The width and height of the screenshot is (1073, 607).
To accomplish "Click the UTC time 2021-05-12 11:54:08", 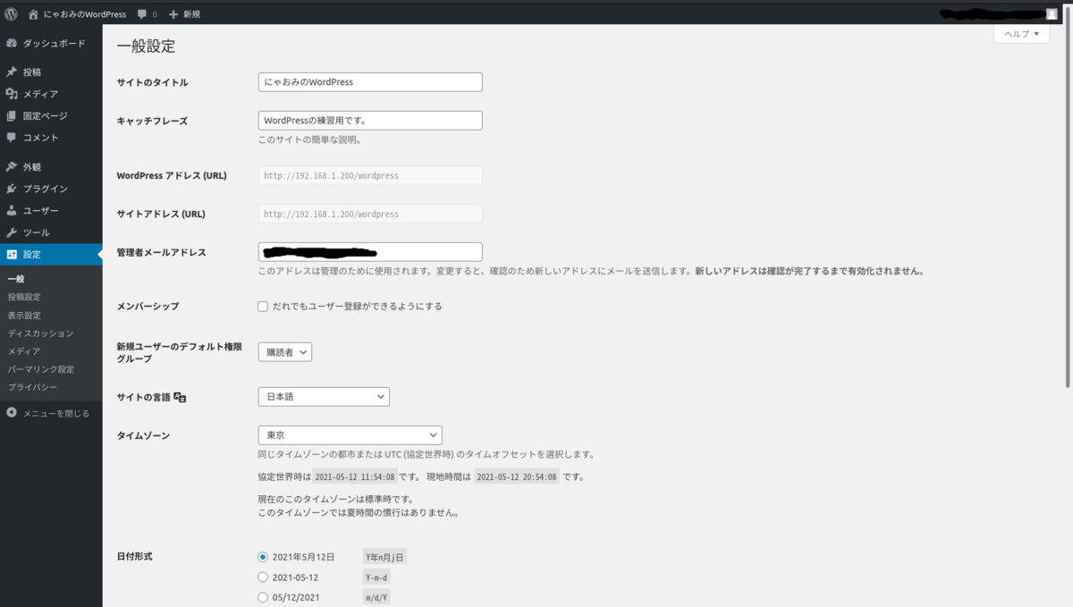I will tap(355, 477).
